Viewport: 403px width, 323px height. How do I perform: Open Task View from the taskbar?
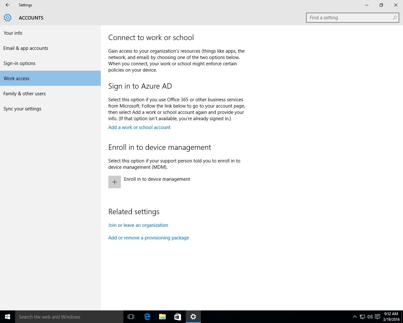(x=131, y=317)
